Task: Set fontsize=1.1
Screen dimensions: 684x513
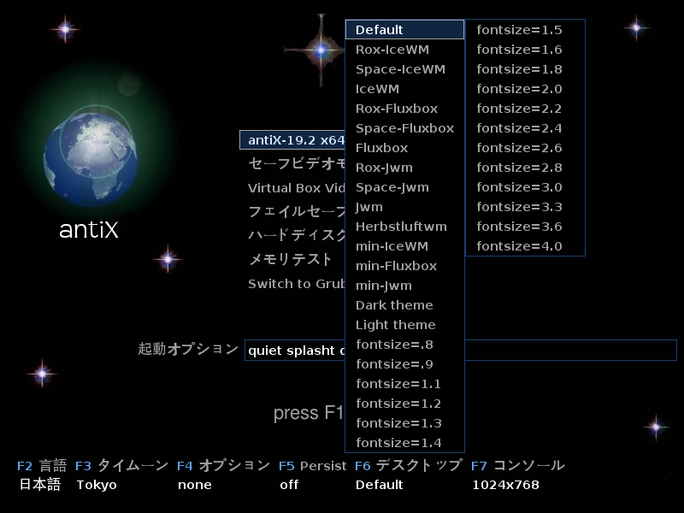Action: click(x=404, y=383)
